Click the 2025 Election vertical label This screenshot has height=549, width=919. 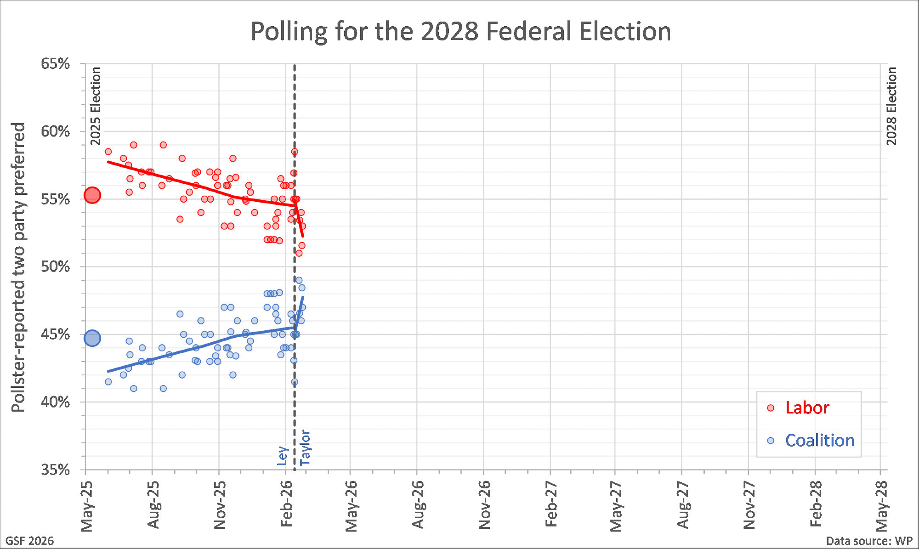pos(95,106)
